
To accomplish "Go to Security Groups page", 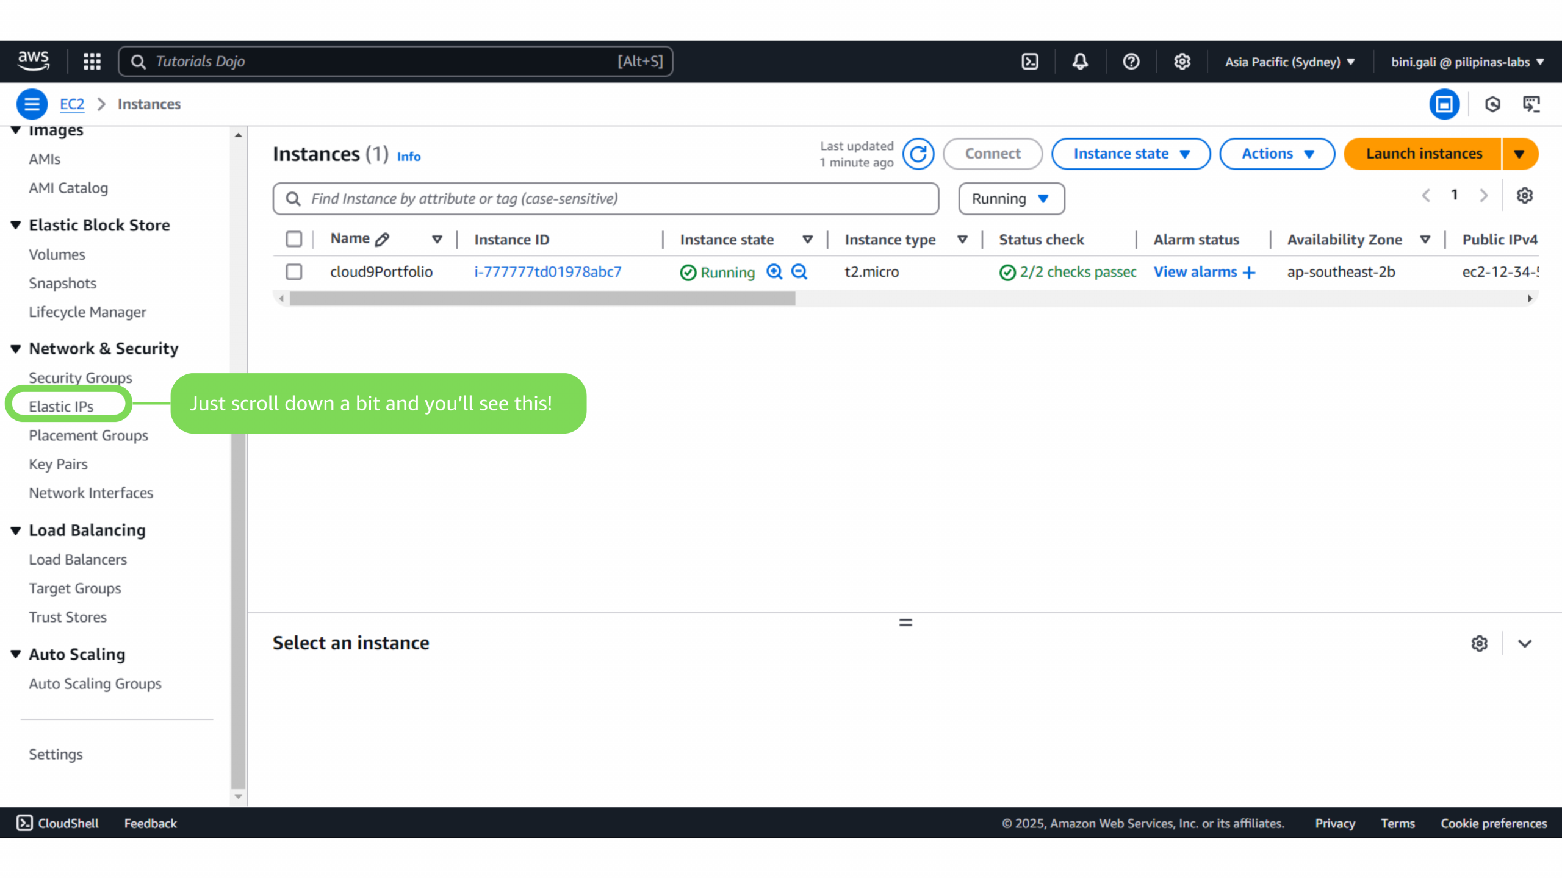I will pyautogui.click(x=80, y=377).
